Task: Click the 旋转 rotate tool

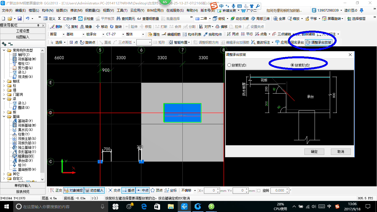Action: (x=116, y=27)
